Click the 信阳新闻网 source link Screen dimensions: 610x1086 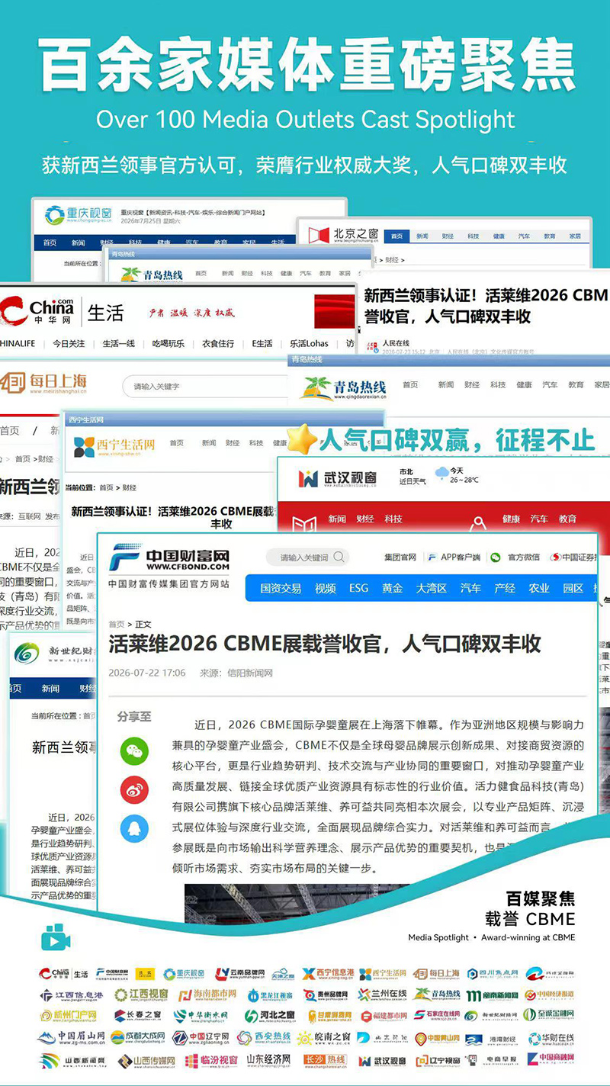coord(249,673)
